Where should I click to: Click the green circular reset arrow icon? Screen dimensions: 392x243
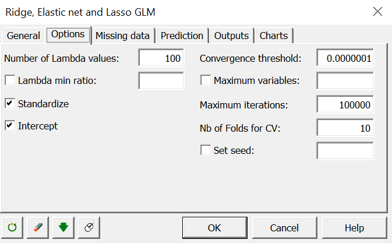click(x=12, y=228)
